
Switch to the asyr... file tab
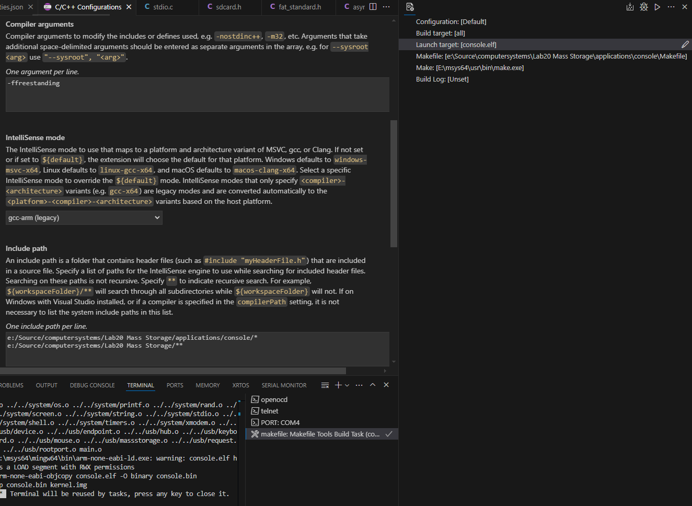[x=354, y=7]
